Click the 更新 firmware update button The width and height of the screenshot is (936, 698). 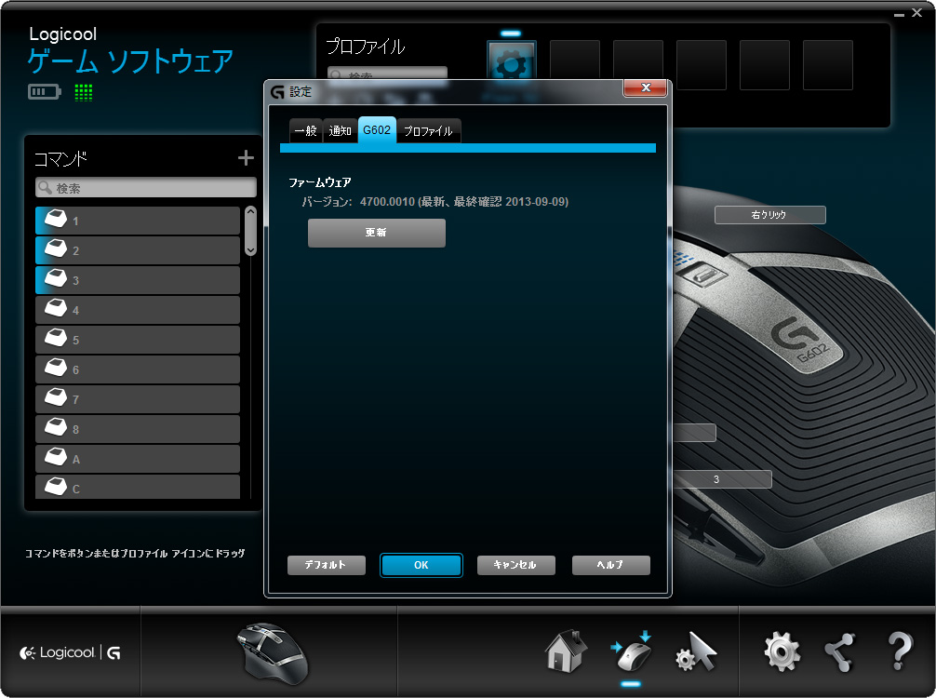377,233
